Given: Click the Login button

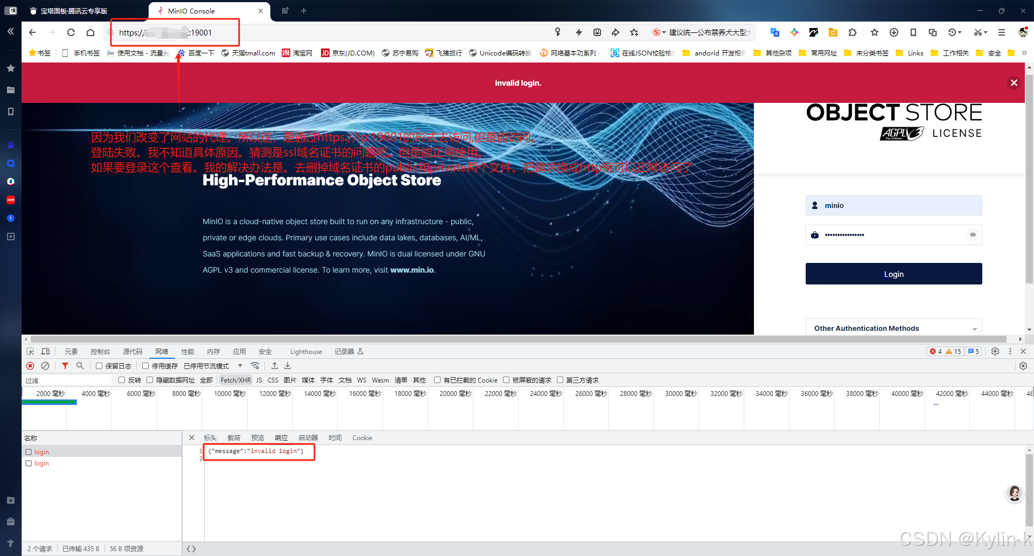Looking at the screenshot, I should [894, 274].
